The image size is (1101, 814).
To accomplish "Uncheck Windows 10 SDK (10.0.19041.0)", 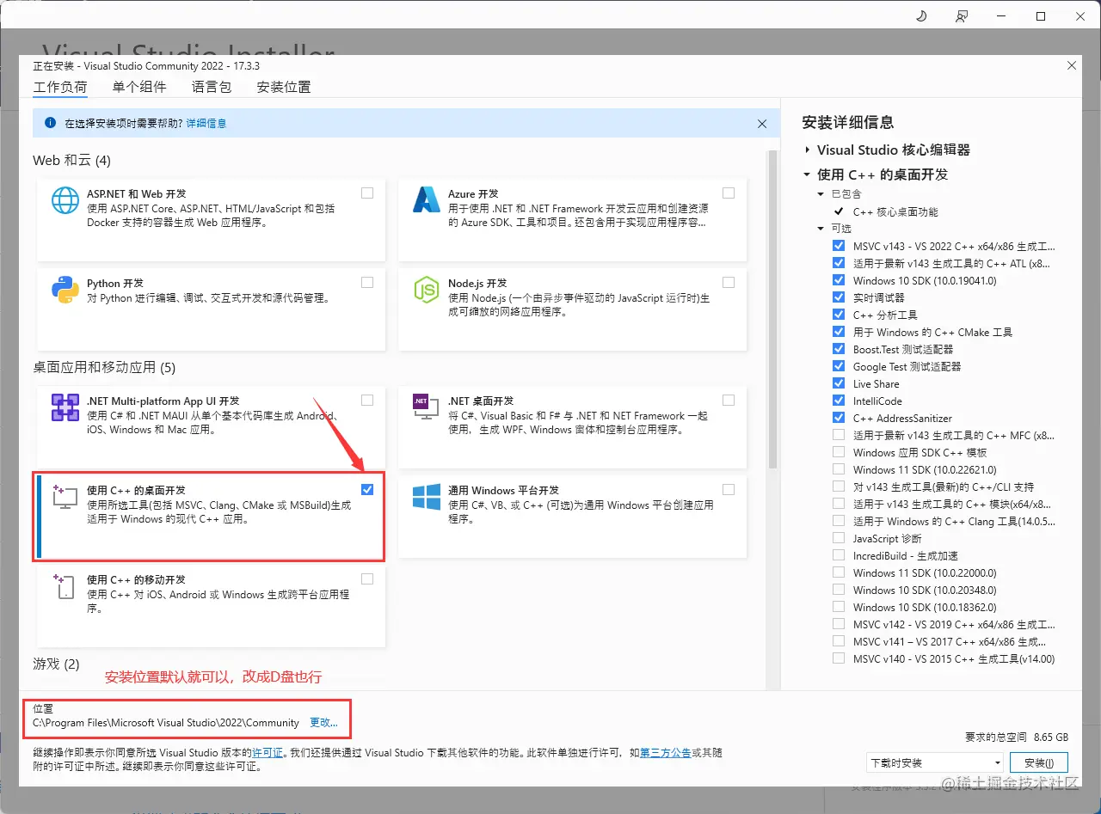I will 839,280.
